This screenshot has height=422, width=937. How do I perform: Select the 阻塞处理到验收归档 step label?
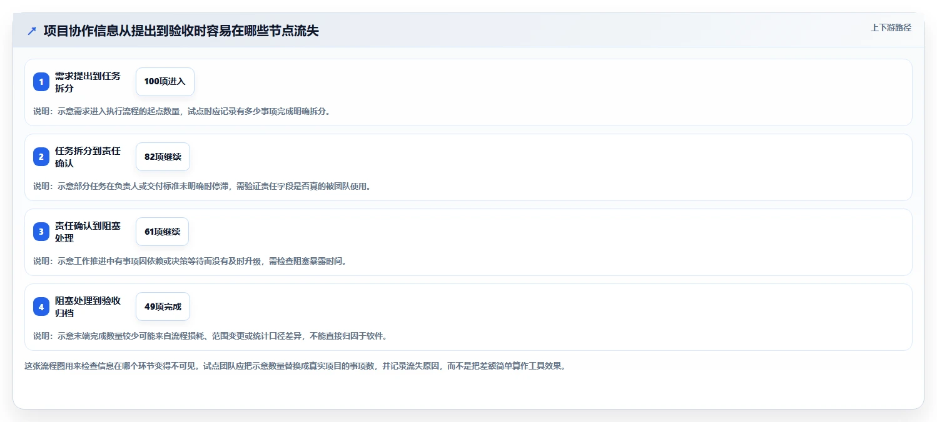[88, 307]
